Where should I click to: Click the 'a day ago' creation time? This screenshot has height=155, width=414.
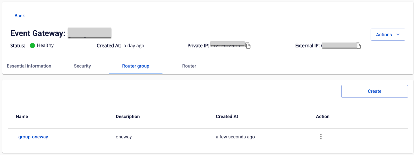(x=134, y=46)
